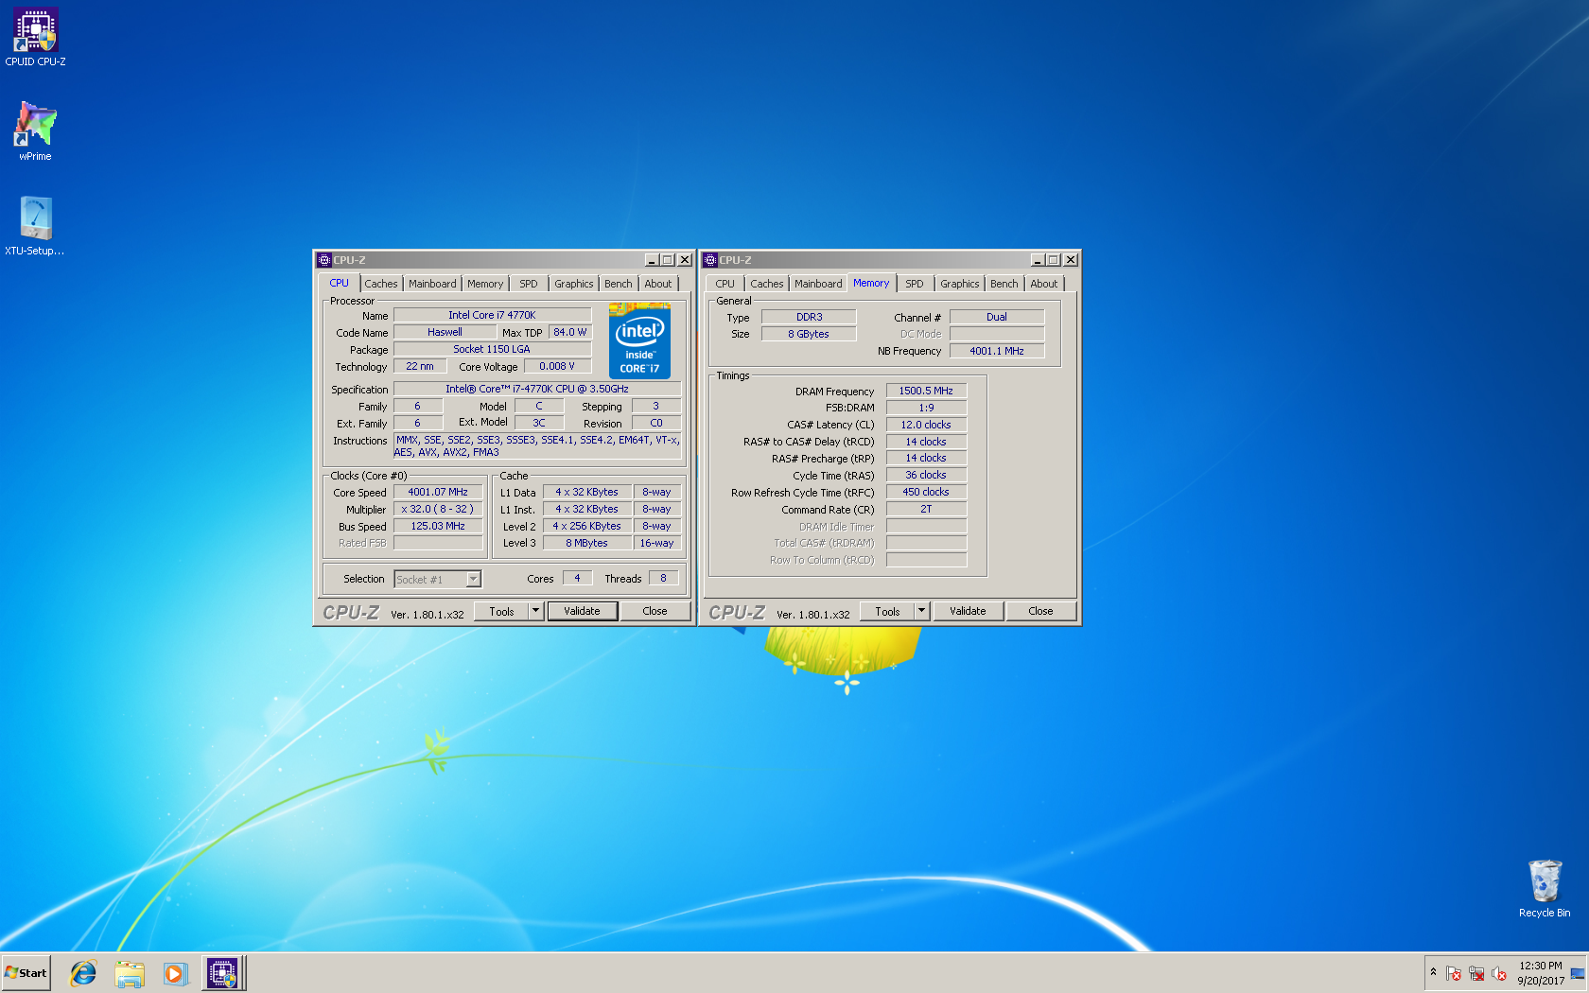Click Close button in left CPU-Z window
1589x993 pixels.
tap(655, 612)
